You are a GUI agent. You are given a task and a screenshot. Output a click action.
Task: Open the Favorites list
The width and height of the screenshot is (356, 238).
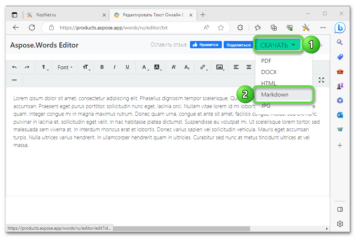click(x=258, y=28)
